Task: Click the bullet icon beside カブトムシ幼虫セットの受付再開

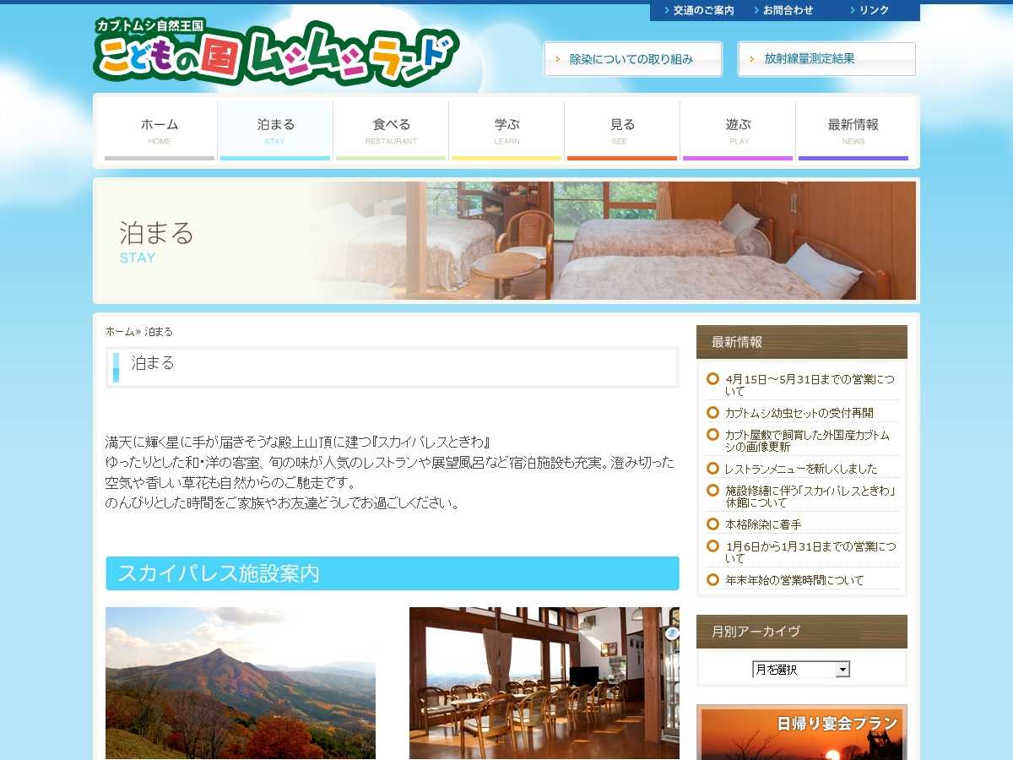Action: (x=712, y=412)
